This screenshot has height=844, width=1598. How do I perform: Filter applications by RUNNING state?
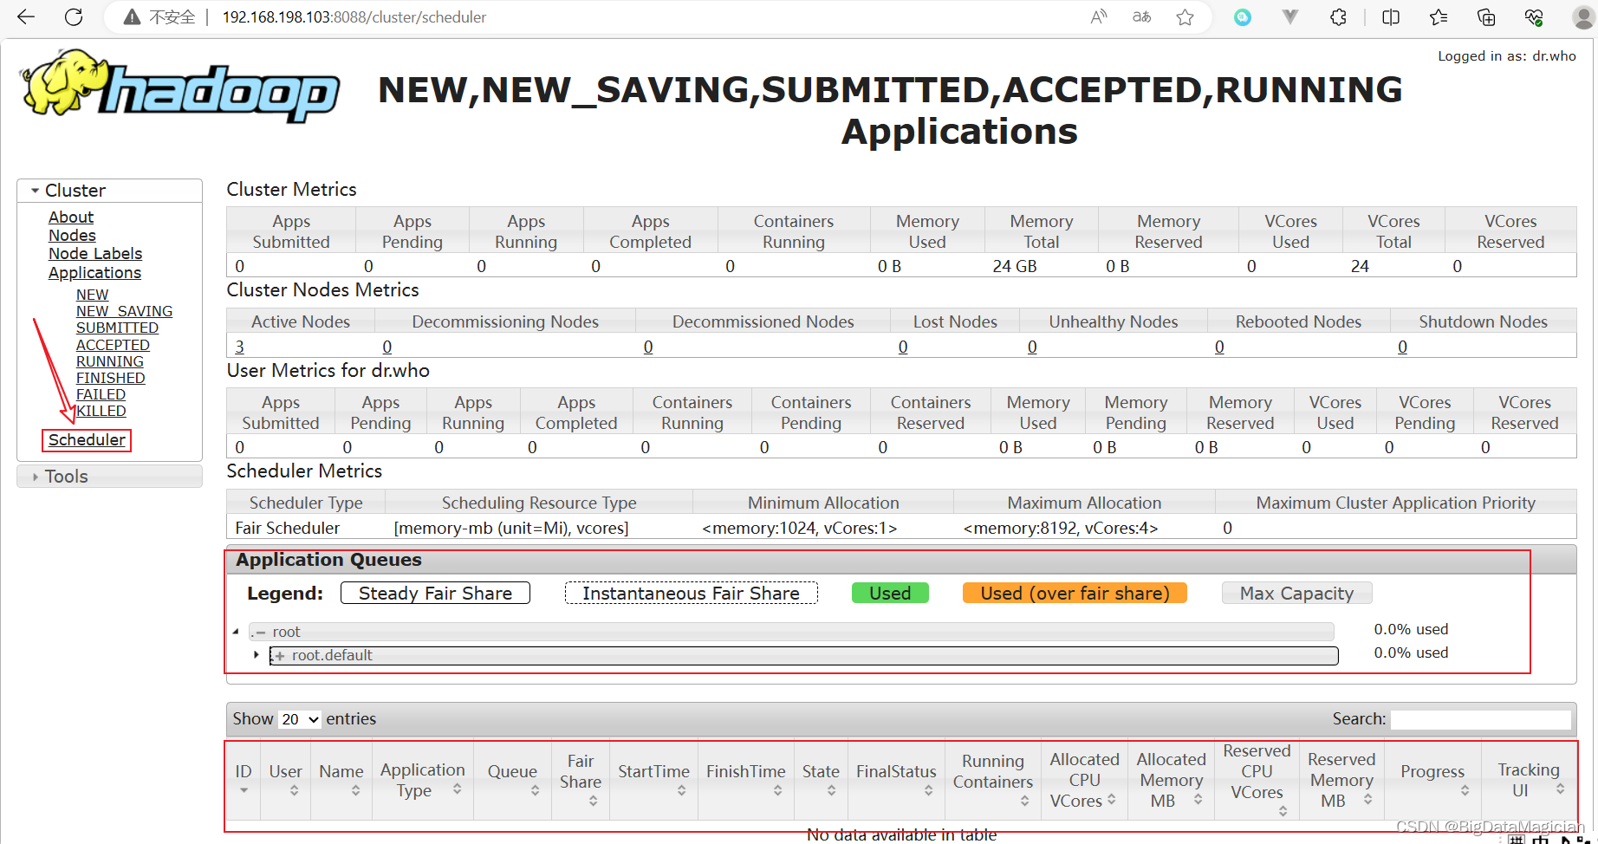(110, 361)
